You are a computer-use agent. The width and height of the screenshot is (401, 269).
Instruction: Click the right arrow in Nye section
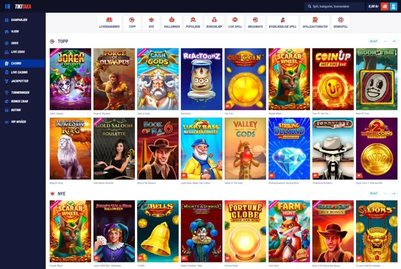394,193
